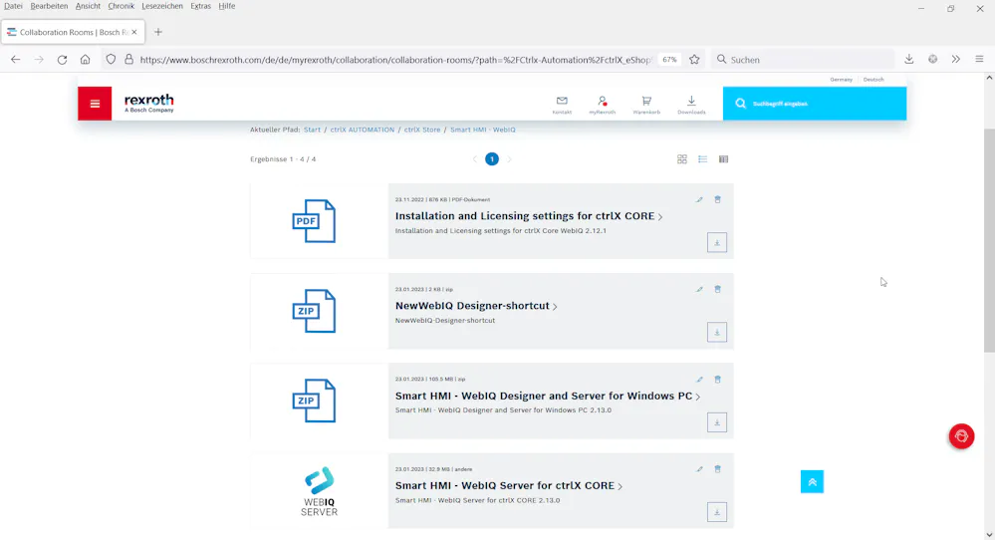Open the Bearbeiten menu
Screen dimensions: 995x540
pos(49,6)
